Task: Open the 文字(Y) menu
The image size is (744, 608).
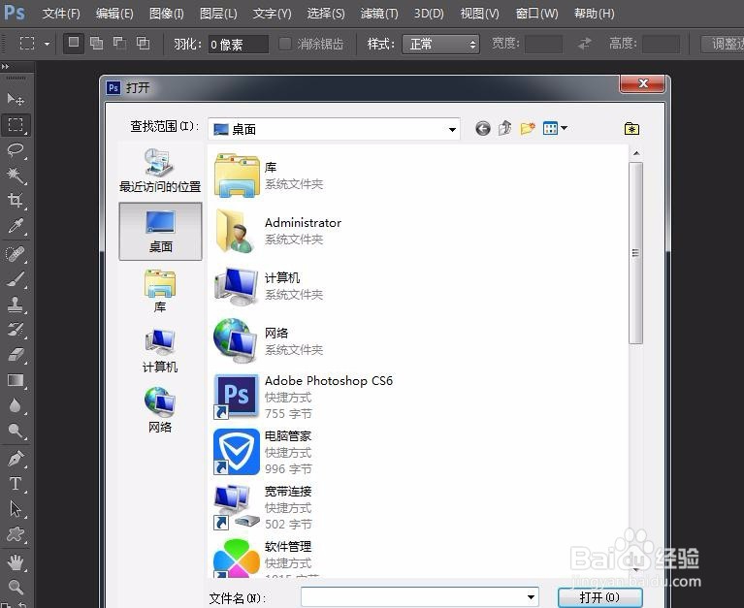Action: (x=272, y=14)
